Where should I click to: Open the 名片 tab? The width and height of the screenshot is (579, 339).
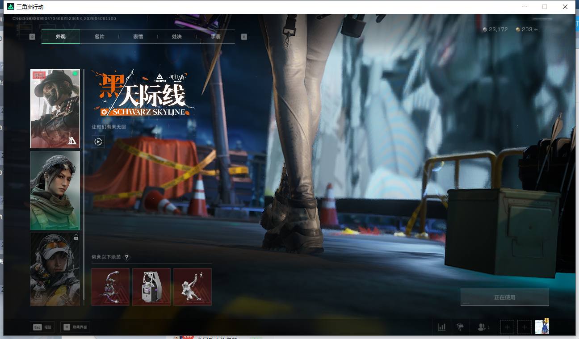pos(99,37)
